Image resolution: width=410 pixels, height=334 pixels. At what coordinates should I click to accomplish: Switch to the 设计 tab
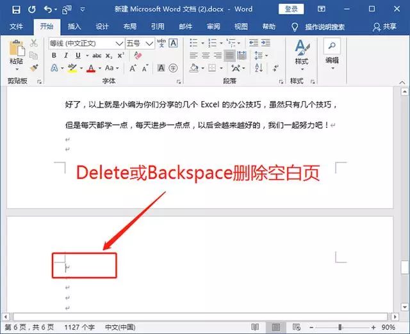(x=102, y=26)
